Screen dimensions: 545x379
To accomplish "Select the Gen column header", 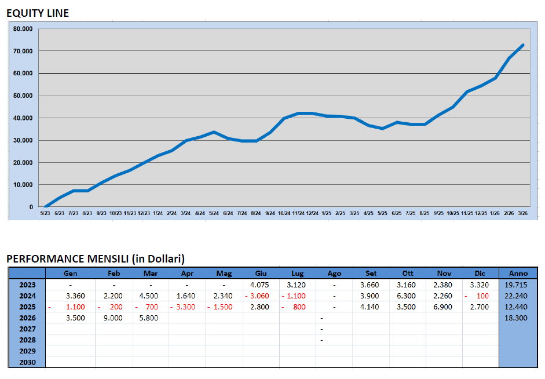I will 70,273.
